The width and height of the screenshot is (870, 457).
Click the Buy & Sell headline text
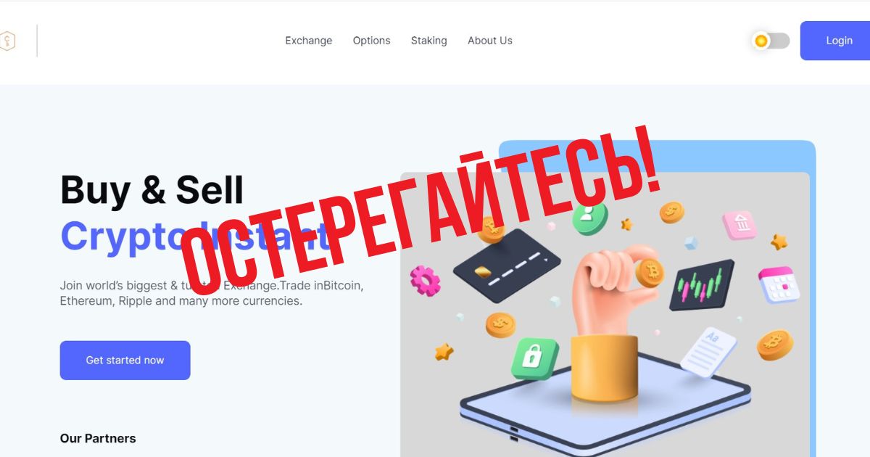click(x=152, y=190)
